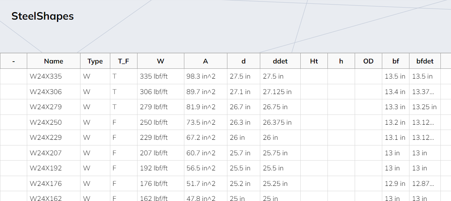Click the T_F cell of row W24X335
This screenshot has height=201, width=451.
(124, 76)
